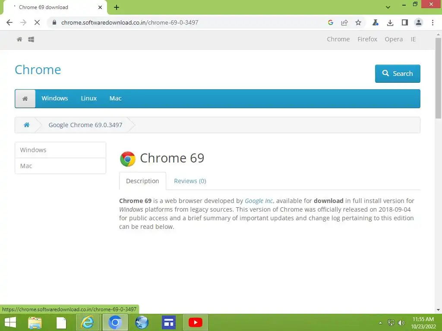Switch to the Description tab
Image resolution: width=442 pixels, height=331 pixels.
142,181
